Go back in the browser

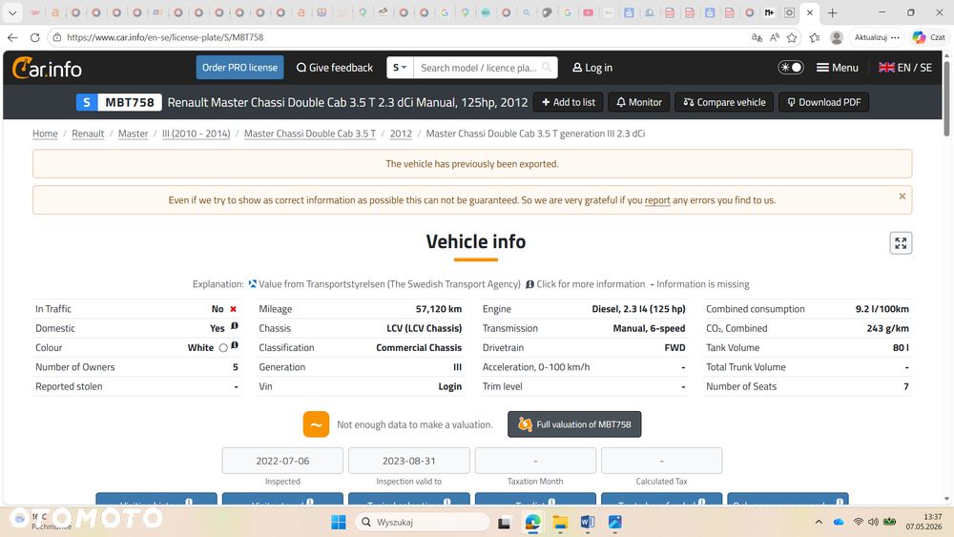coord(12,37)
